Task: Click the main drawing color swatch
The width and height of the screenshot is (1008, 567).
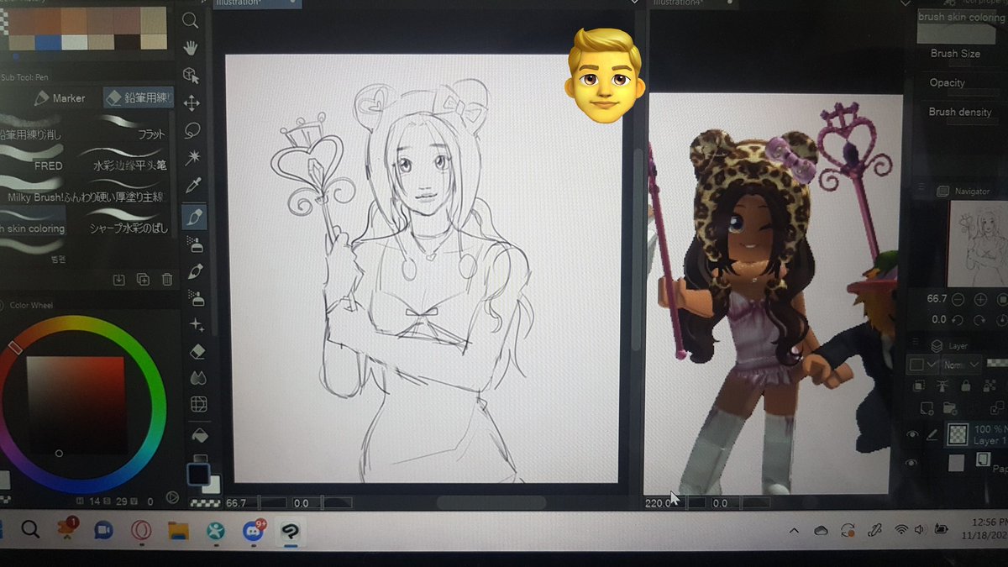Action: click(198, 475)
